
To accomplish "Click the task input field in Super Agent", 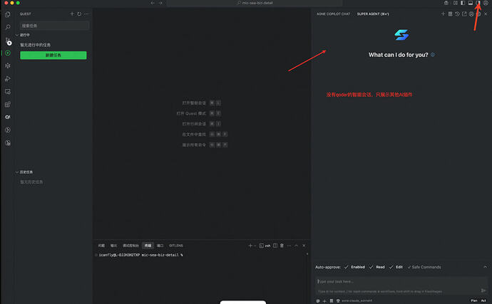I will pos(399,281).
